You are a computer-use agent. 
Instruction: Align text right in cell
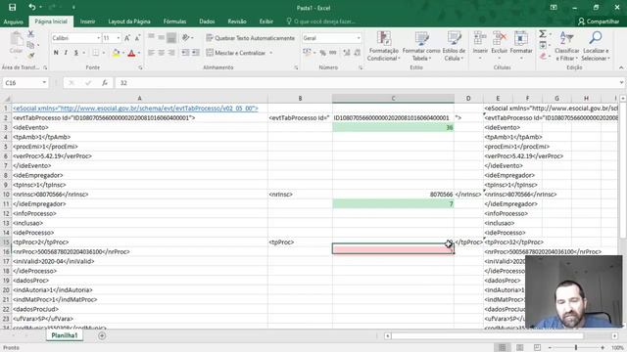[x=171, y=53]
